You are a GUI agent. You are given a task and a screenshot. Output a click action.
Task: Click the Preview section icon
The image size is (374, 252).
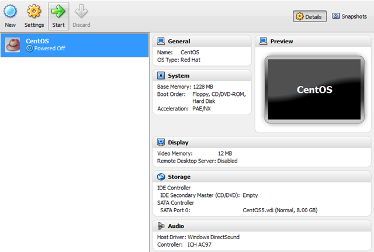pyautogui.click(x=263, y=42)
